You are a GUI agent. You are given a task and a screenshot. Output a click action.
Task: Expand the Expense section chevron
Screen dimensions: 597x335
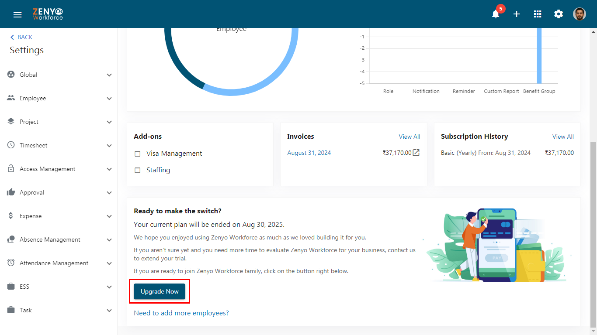109,216
